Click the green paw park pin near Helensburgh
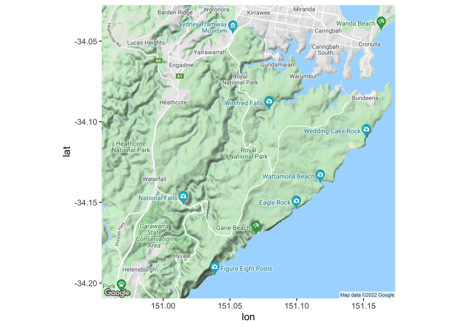 click(121, 284)
